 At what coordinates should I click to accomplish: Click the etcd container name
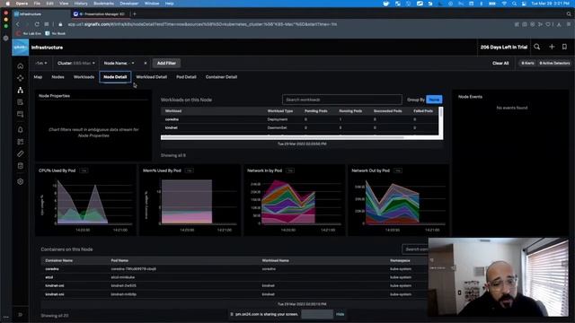coord(49,277)
